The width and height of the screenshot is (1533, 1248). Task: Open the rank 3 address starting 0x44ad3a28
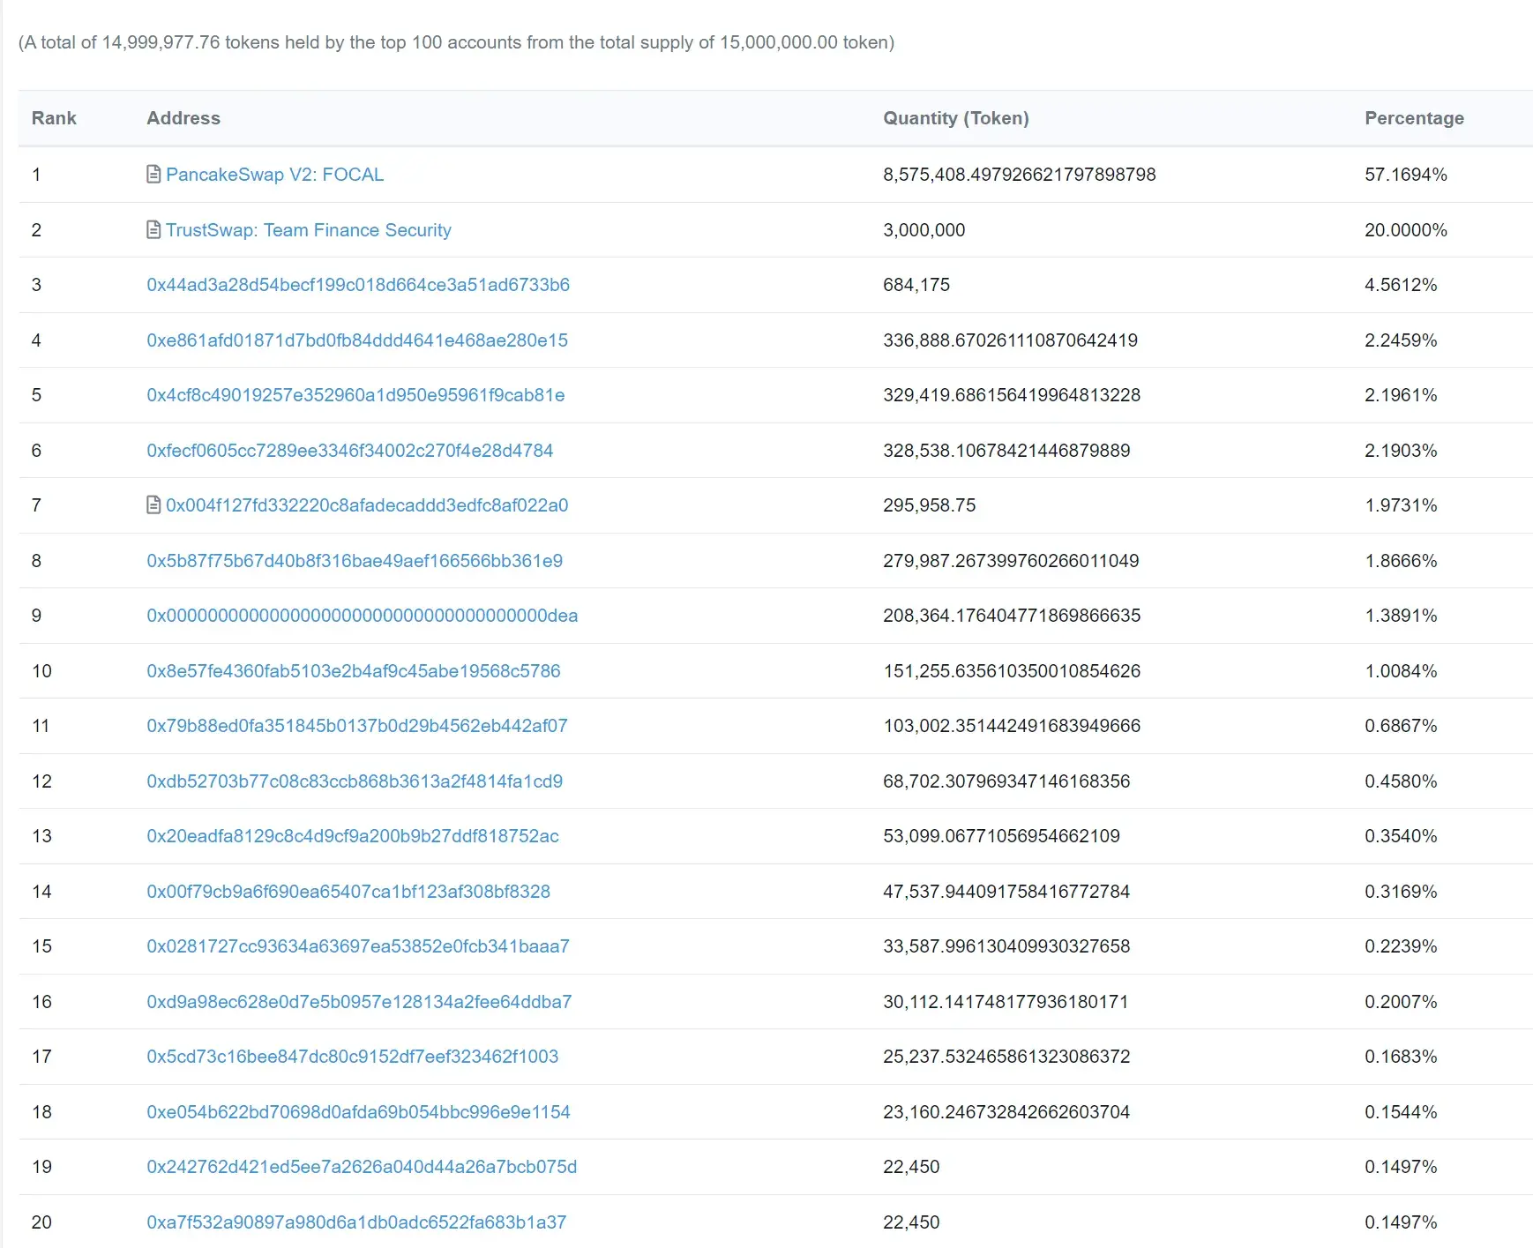click(x=358, y=285)
